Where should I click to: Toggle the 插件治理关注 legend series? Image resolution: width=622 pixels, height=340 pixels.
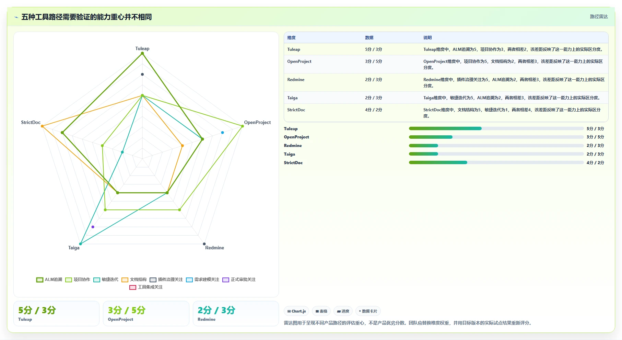(x=166, y=280)
